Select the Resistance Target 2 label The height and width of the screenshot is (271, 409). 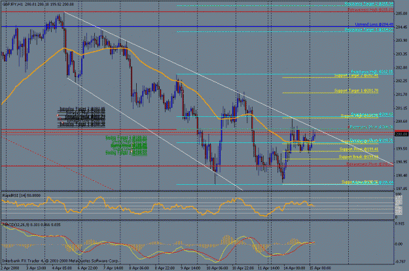pyautogui.click(x=369, y=4)
